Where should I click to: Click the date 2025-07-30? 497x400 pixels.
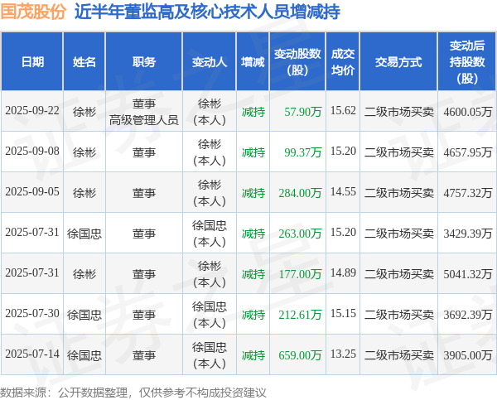[x=32, y=314]
